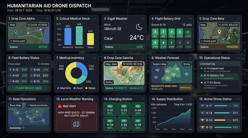Open Drop Zone Beta panel options menu

point(238,19)
